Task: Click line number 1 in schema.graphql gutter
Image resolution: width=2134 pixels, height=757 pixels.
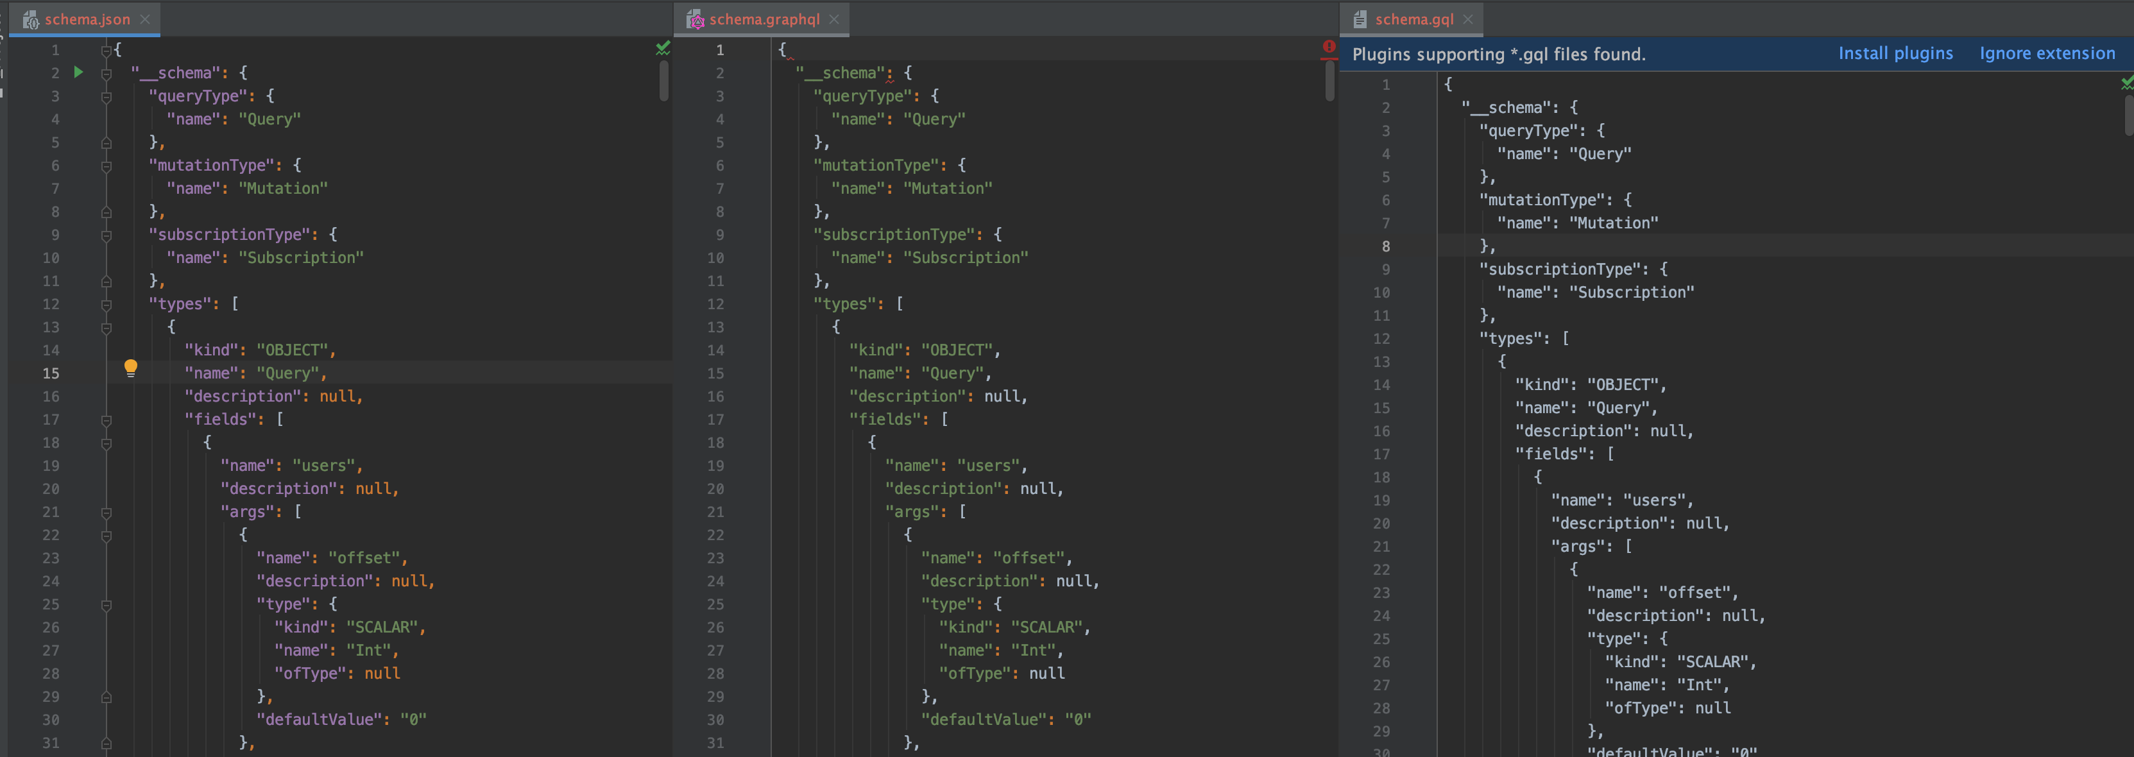Action: click(x=720, y=49)
